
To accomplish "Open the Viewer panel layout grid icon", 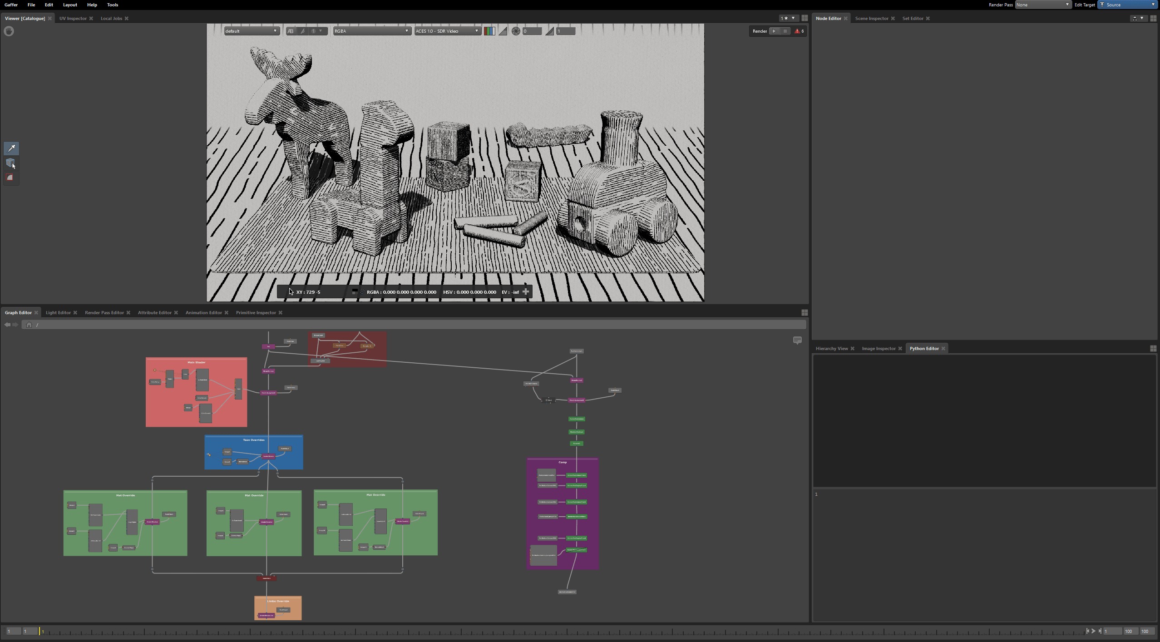I will (x=805, y=18).
